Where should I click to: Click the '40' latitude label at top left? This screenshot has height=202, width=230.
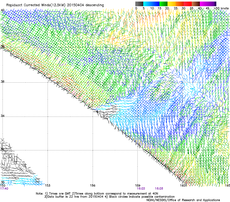pos(2,10)
